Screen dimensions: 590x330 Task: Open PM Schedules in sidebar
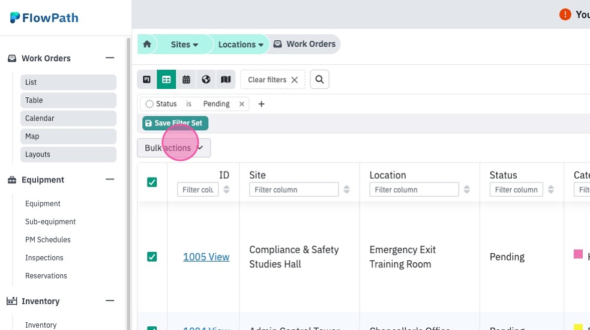pos(48,239)
